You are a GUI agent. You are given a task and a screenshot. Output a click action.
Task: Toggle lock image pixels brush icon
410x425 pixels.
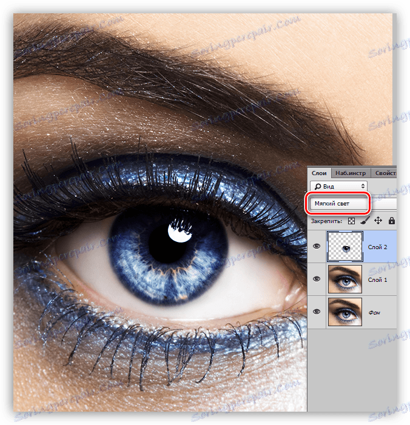pos(365,221)
